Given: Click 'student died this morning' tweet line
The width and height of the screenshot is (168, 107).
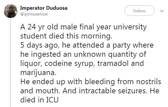Looking at the screenshot, I should pyautogui.click(x=66, y=36).
